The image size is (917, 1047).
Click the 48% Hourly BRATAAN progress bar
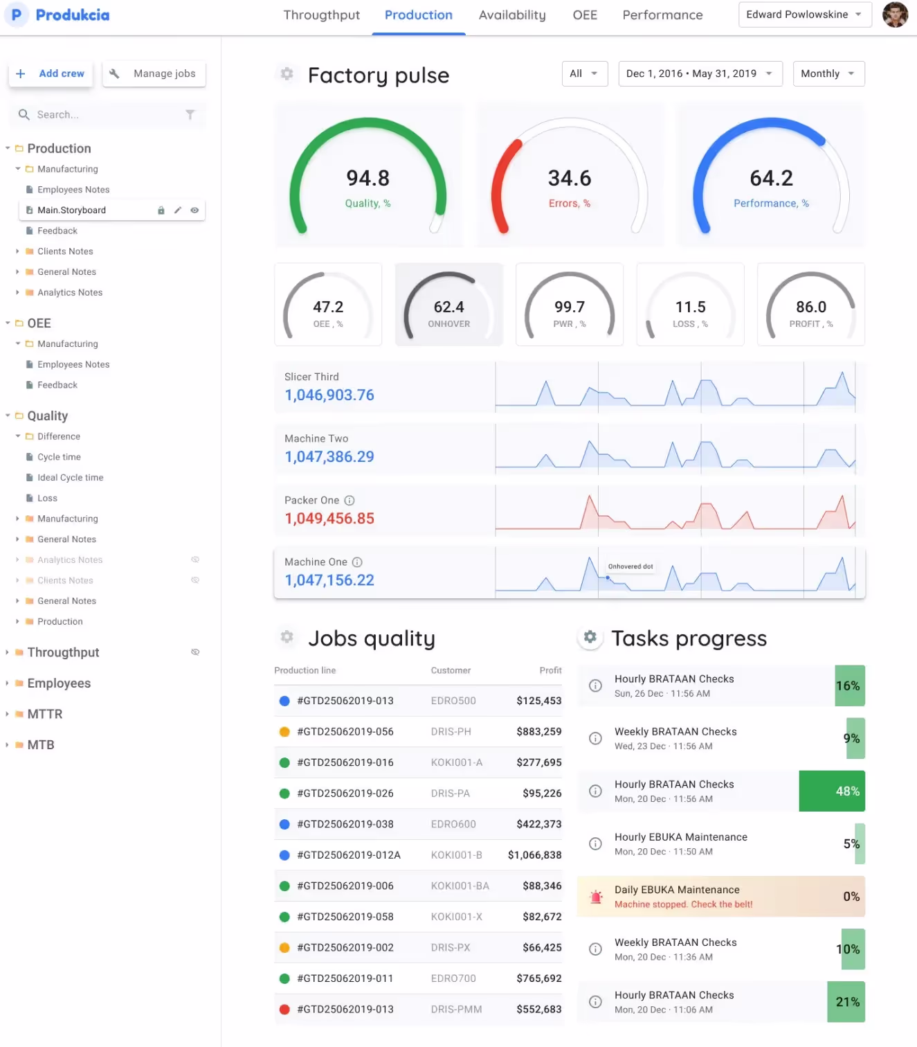tap(831, 791)
